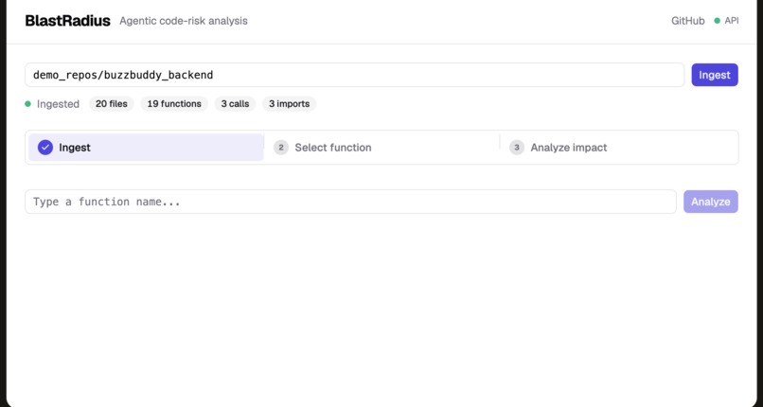Click the API status label
Screen dimensions: 763x407
pyautogui.click(x=732, y=21)
